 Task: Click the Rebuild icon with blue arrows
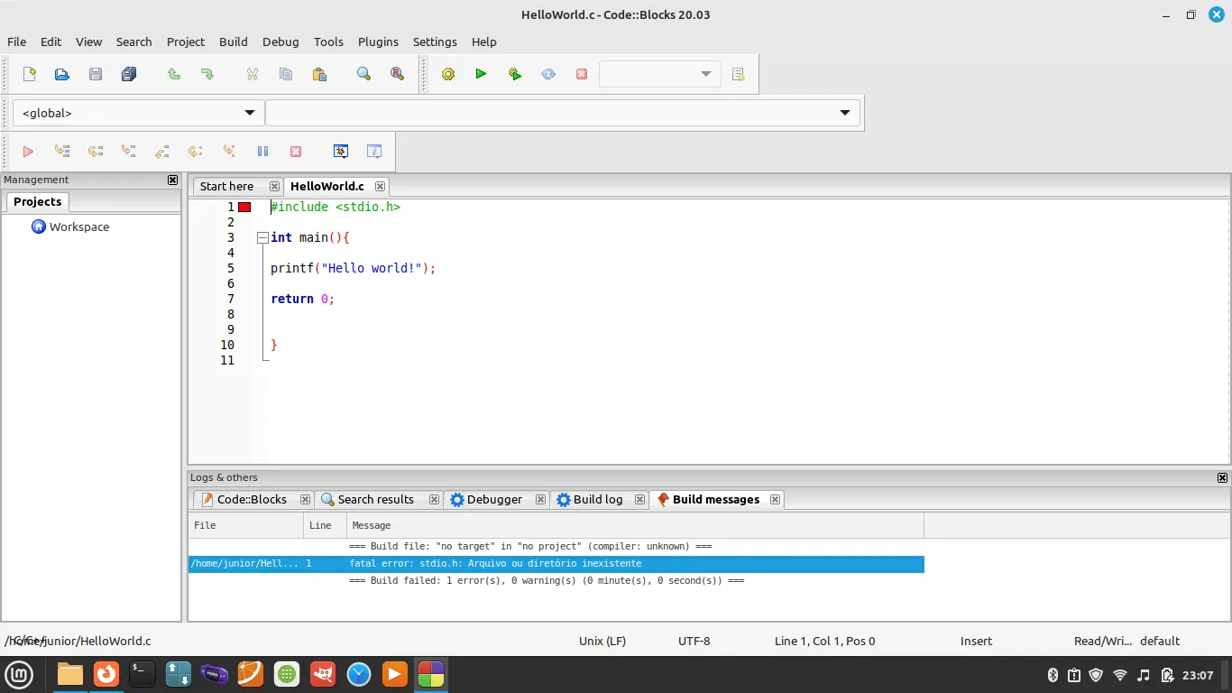click(548, 74)
